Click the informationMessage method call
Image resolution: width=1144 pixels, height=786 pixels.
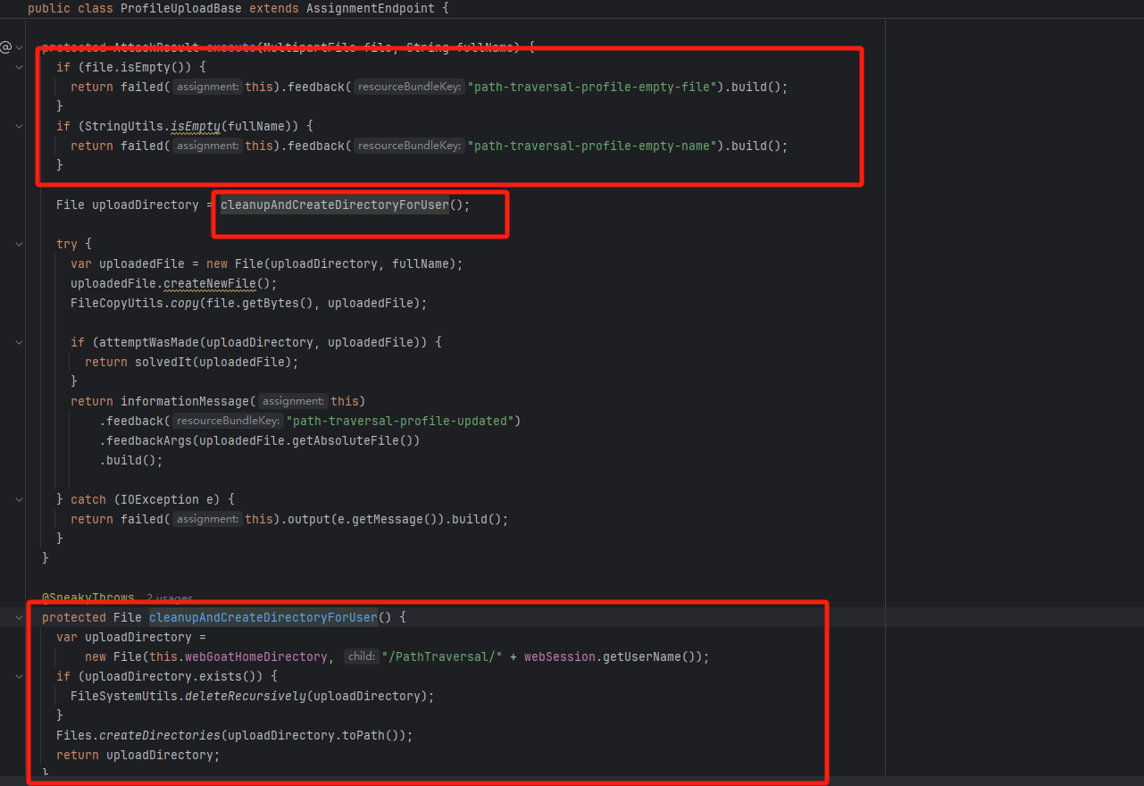point(184,401)
